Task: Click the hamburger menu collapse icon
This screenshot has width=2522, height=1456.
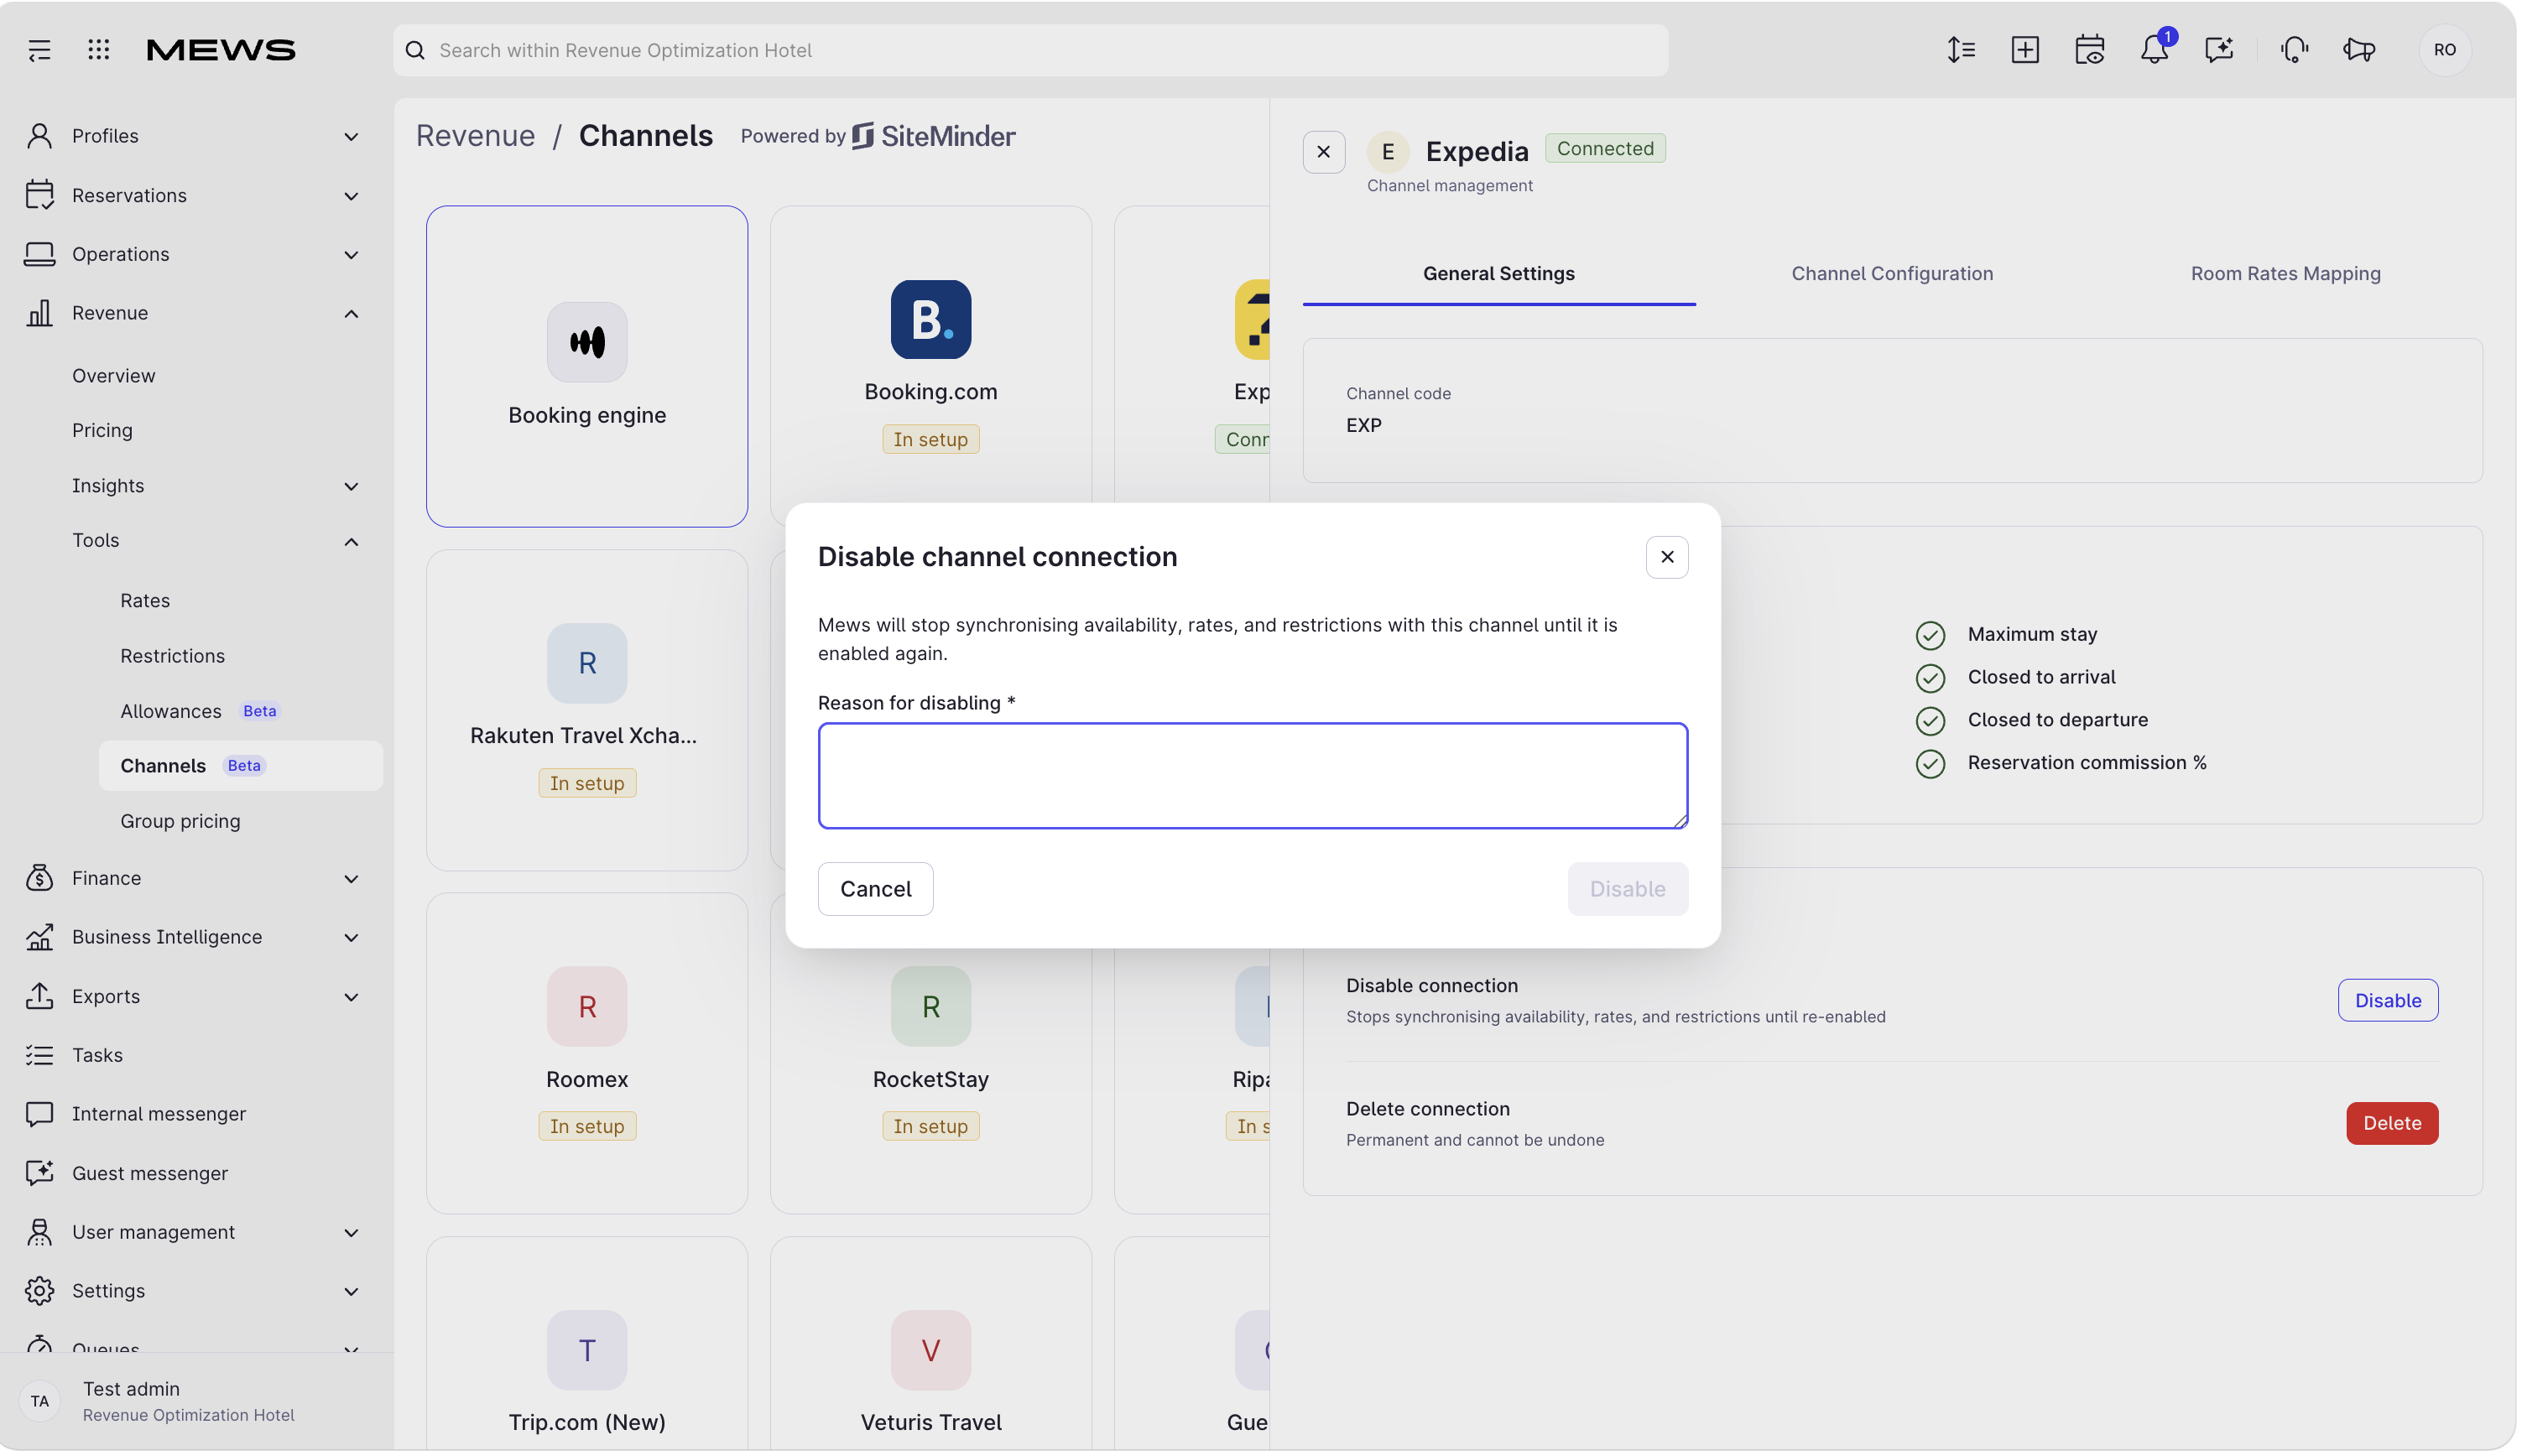Action: tap(39, 50)
